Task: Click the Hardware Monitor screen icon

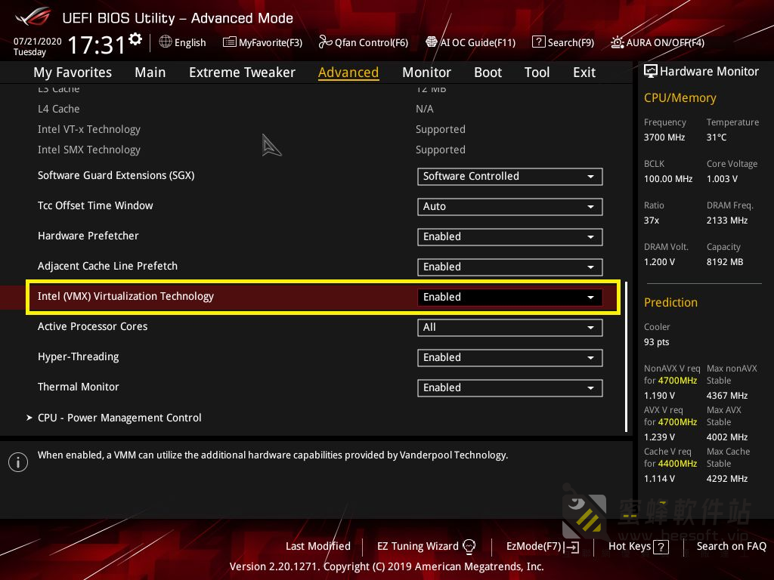Action: (651, 71)
